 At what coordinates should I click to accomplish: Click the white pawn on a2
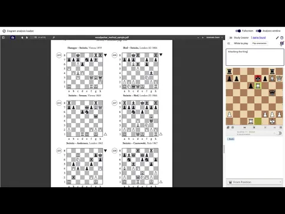[229, 114]
